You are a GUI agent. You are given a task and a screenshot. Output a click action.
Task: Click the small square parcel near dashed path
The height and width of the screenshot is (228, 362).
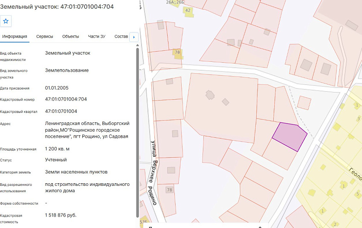(x=304, y=103)
